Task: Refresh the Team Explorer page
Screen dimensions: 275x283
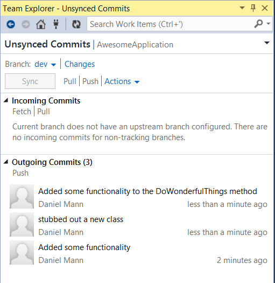Action: click(76, 24)
